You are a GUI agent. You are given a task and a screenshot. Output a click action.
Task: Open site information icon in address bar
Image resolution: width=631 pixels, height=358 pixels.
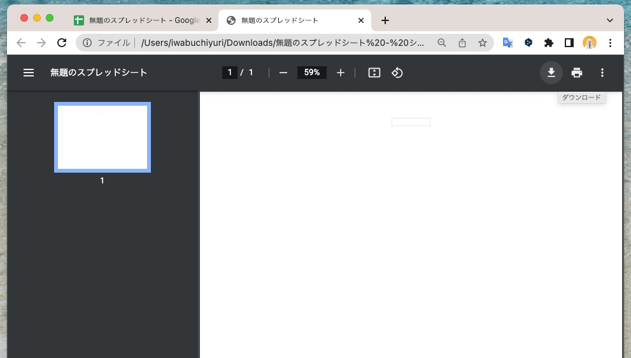coord(87,43)
